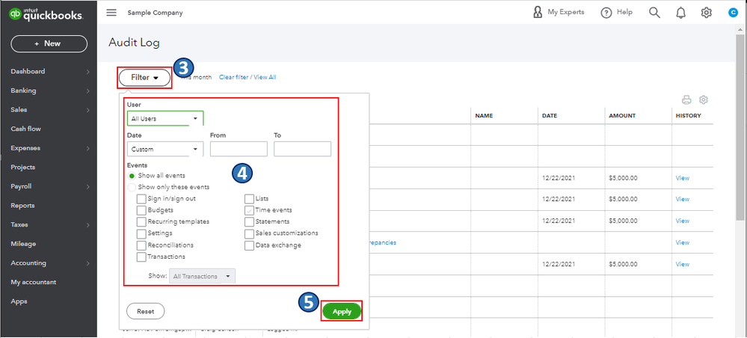Click the Reset button
747x338 pixels.
145,311
